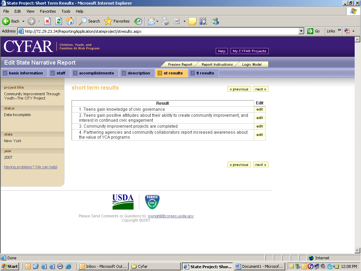The height and width of the screenshot is (271, 361).
Task: Open the Tools menu
Action: click(66, 11)
